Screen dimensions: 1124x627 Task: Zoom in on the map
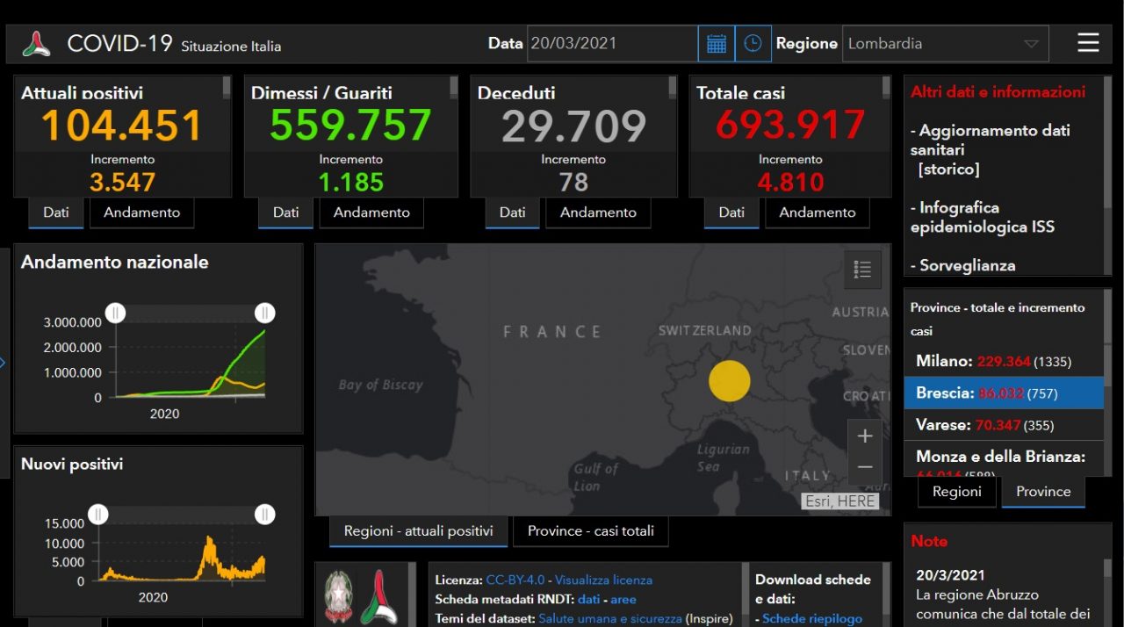coord(864,436)
